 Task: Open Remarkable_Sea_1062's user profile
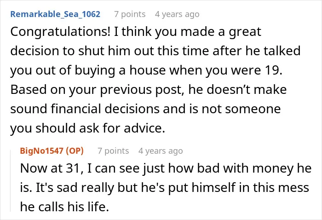coord(55,14)
